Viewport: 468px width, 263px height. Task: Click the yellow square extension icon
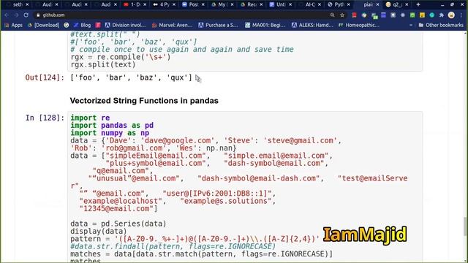pyautogui.click(x=422, y=15)
